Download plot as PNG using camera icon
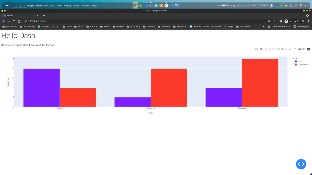Viewport: 312px width, 175px height. click(256, 49)
